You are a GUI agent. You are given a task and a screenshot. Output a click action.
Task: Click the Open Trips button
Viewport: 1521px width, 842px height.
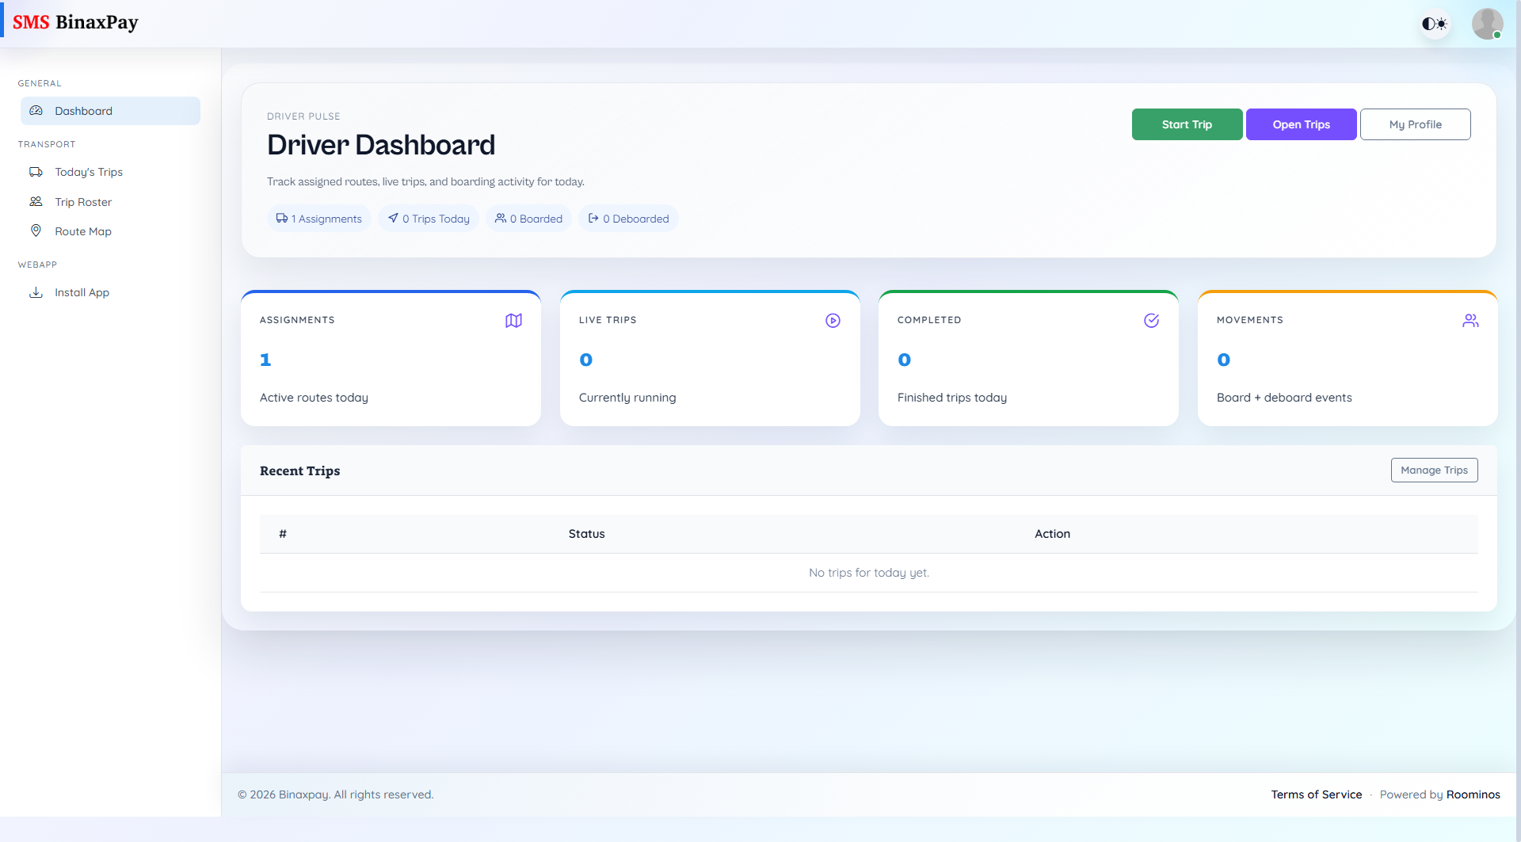point(1301,124)
